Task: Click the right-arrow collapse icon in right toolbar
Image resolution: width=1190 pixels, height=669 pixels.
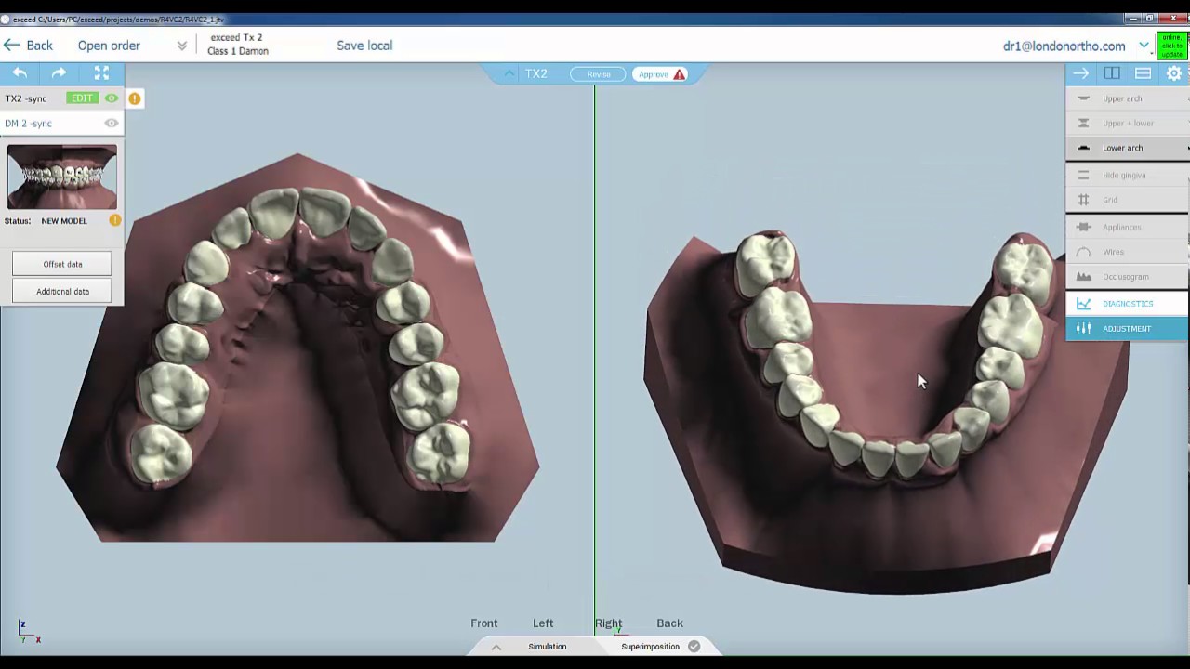Action: point(1080,72)
